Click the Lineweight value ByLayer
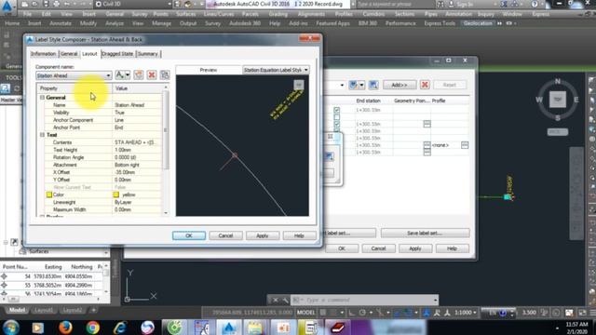 click(137, 203)
